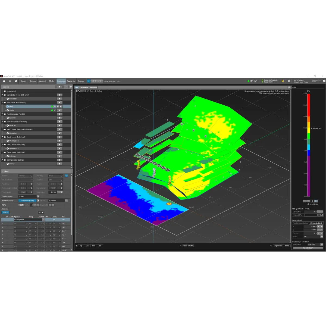Select the Sound object radio button
Image resolution: width=326 pixels, height=326 pixels.
311,223
